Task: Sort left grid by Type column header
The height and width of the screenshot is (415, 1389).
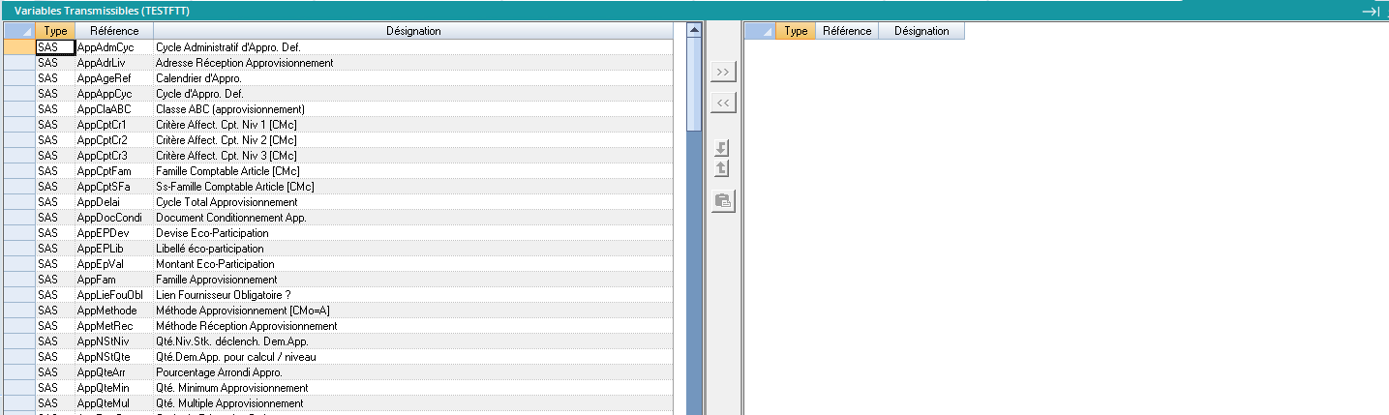Action: point(55,31)
